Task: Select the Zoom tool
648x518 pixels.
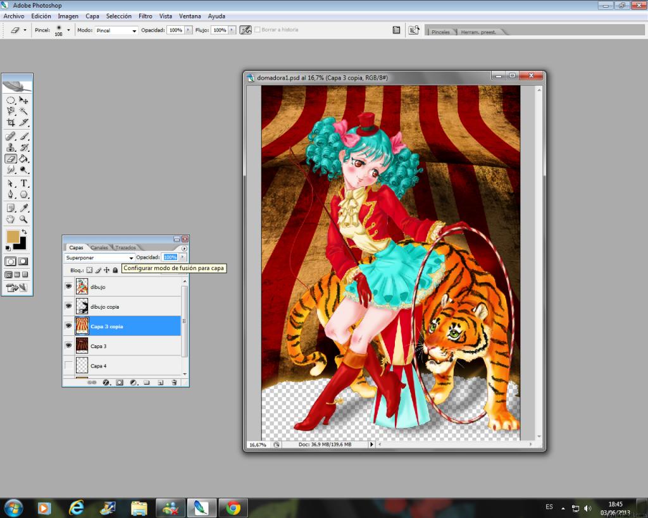Action: coord(23,219)
